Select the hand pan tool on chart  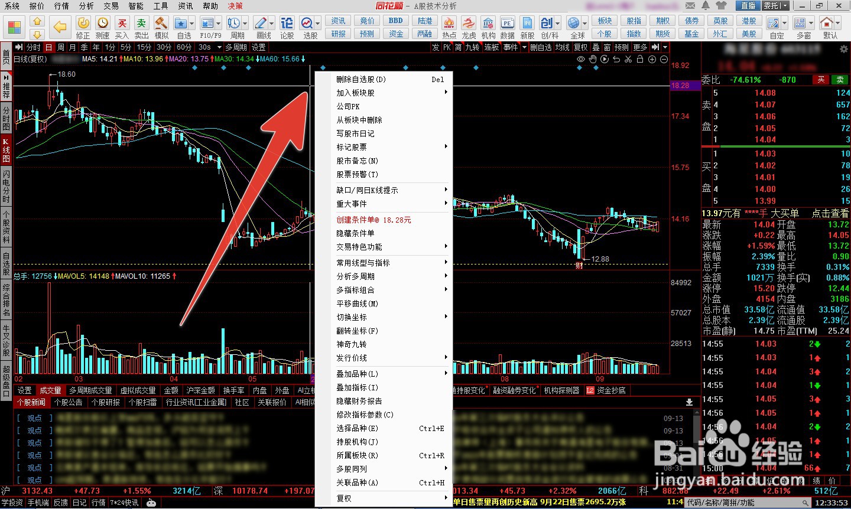tap(593, 59)
